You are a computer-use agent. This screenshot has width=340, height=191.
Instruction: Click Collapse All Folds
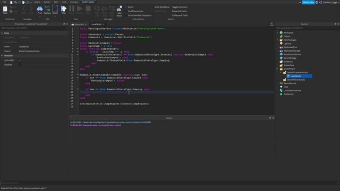pos(180,15)
